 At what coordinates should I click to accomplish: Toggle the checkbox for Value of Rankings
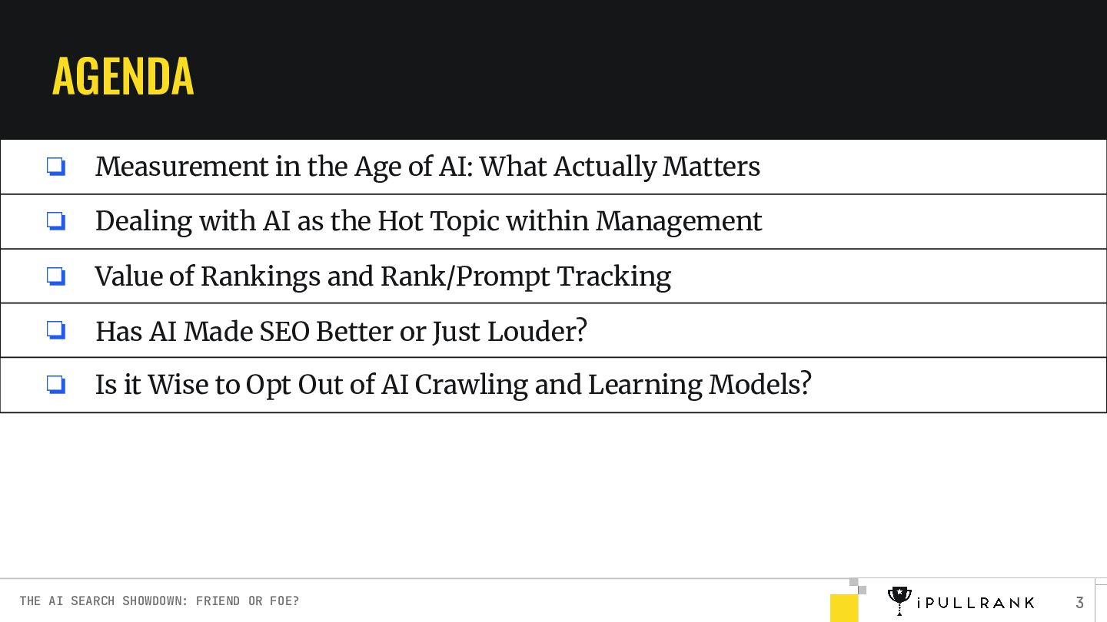pos(56,276)
